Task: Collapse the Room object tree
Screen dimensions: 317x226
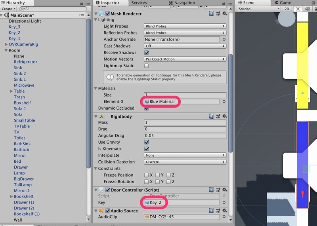Action: pos(6,50)
